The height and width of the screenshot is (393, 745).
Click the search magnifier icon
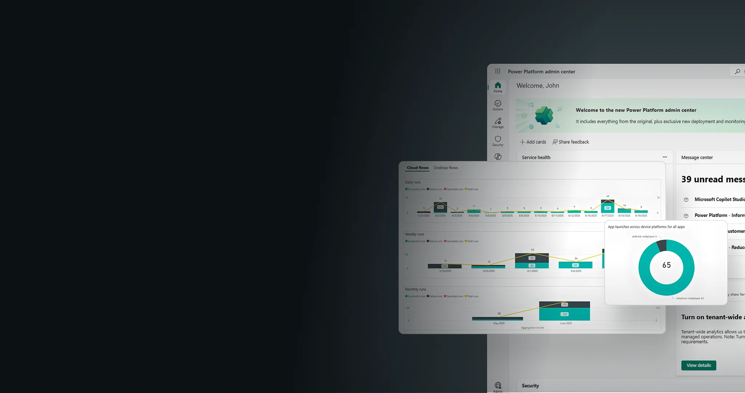click(x=737, y=72)
